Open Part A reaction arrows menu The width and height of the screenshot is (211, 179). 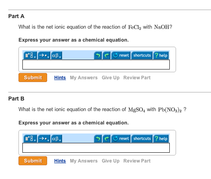(x=44, y=55)
